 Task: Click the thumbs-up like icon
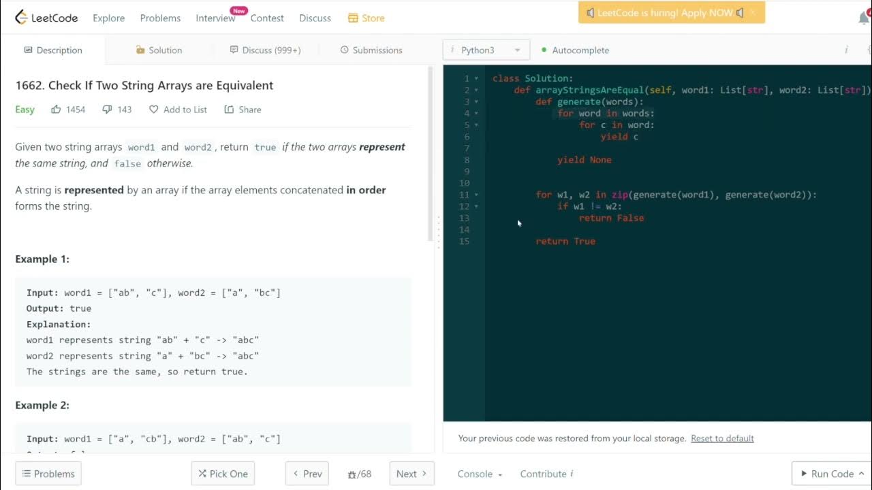pos(56,109)
